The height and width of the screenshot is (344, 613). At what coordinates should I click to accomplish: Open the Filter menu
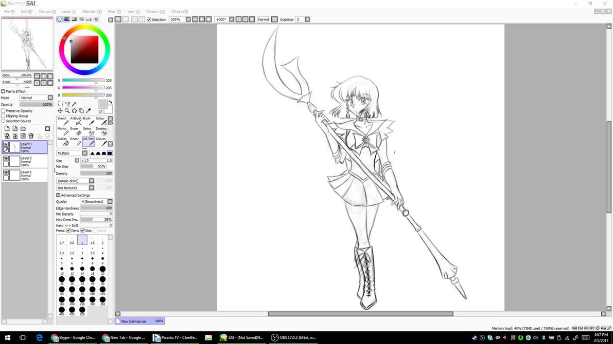pos(114,12)
